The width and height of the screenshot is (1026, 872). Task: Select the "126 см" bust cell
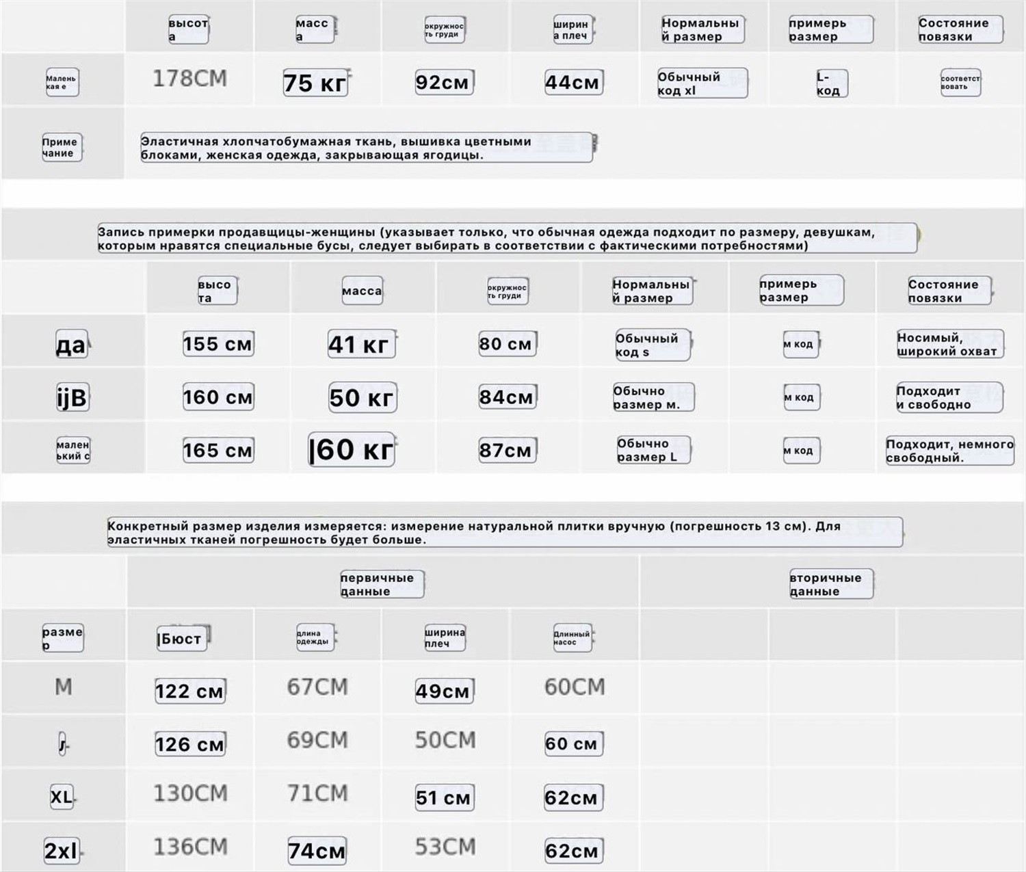click(x=190, y=744)
